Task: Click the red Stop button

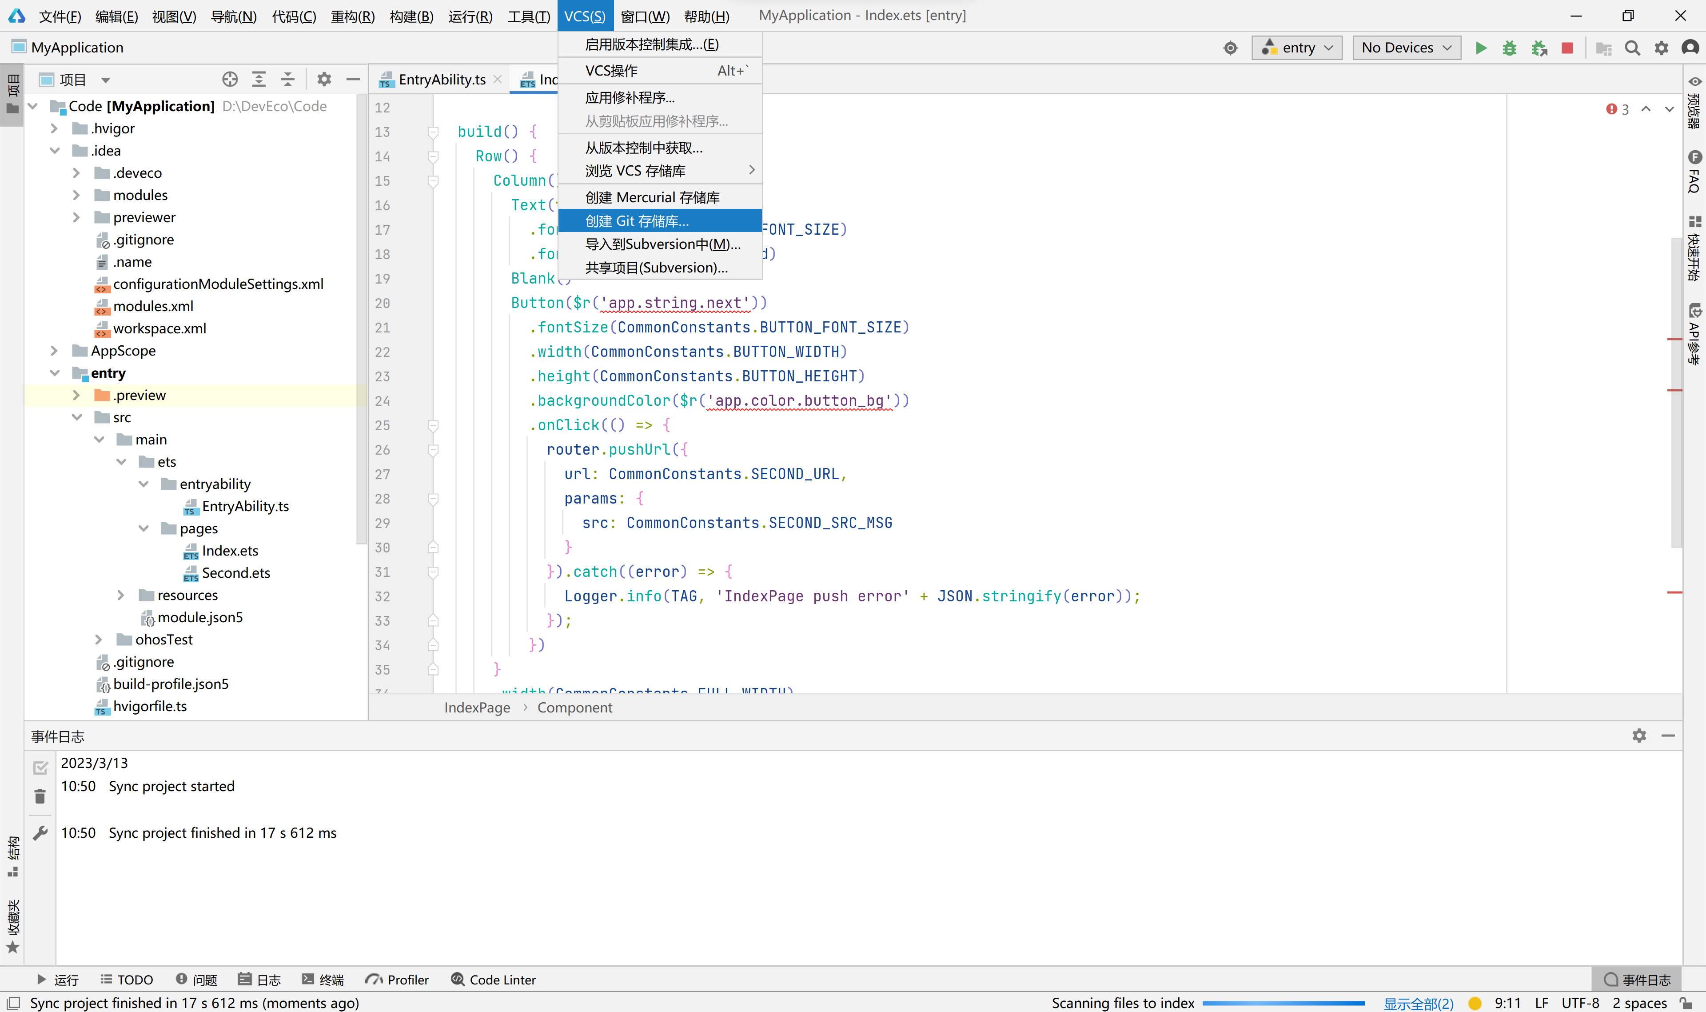Action: (x=1567, y=48)
